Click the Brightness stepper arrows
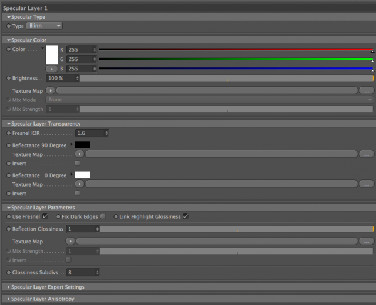Viewport: 376px width, 305px height. [x=78, y=78]
